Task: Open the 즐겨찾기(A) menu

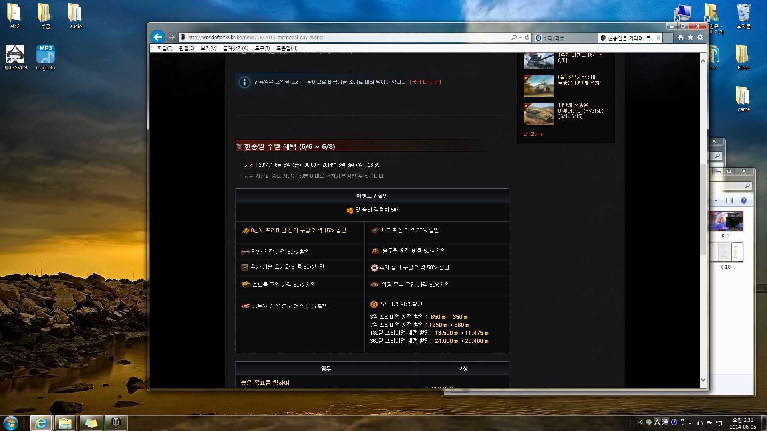Action: 235,48
